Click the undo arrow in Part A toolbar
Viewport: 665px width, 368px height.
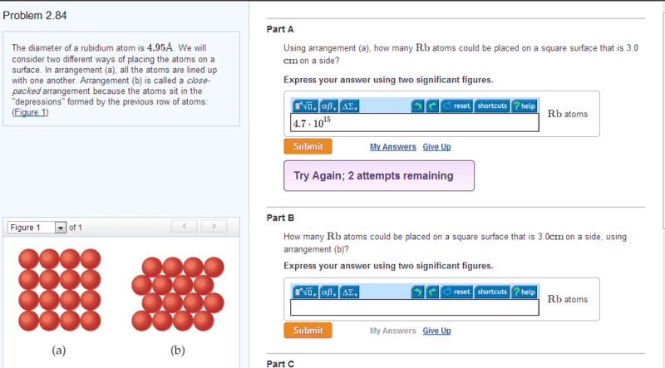pyautogui.click(x=418, y=105)
